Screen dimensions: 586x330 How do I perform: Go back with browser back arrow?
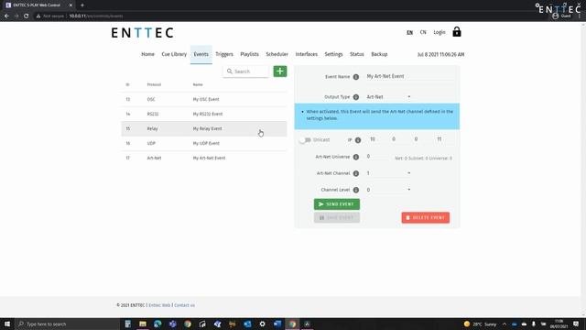[x=6, y=16]
